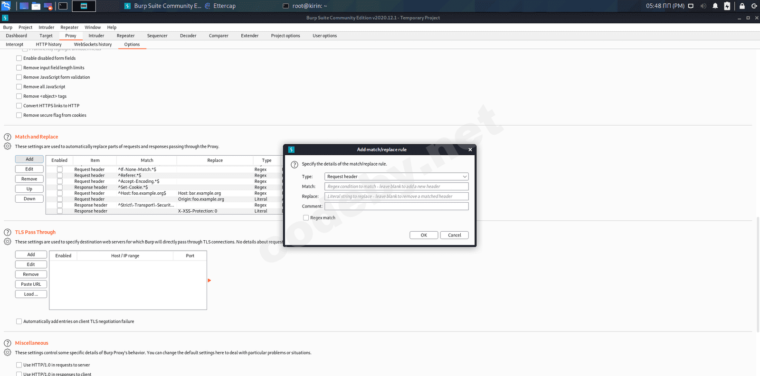The height and width of the screenshot is (376, 760).
Task: Check Use HTTP/1.0 in requests to server
Action: click(19, 365)
